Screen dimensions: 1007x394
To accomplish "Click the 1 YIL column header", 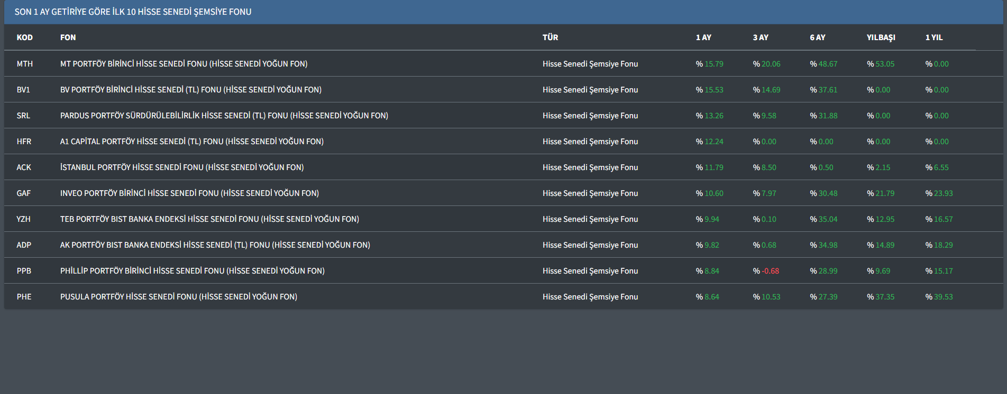I will (933, 37).
